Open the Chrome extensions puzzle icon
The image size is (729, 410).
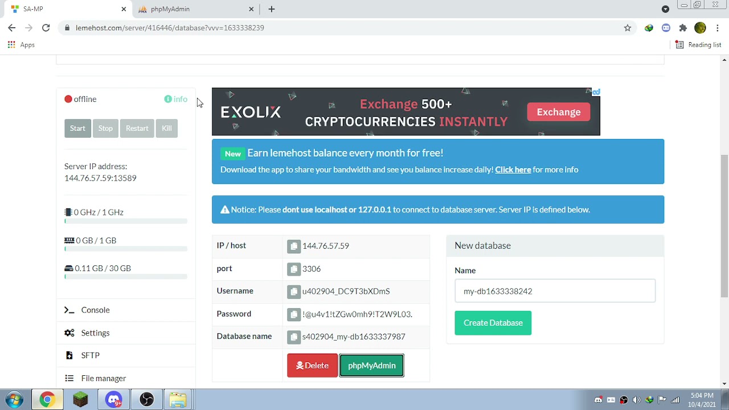(683, 28)
